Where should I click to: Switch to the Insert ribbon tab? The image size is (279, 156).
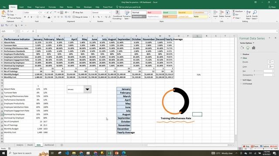(x=21, y=7)
